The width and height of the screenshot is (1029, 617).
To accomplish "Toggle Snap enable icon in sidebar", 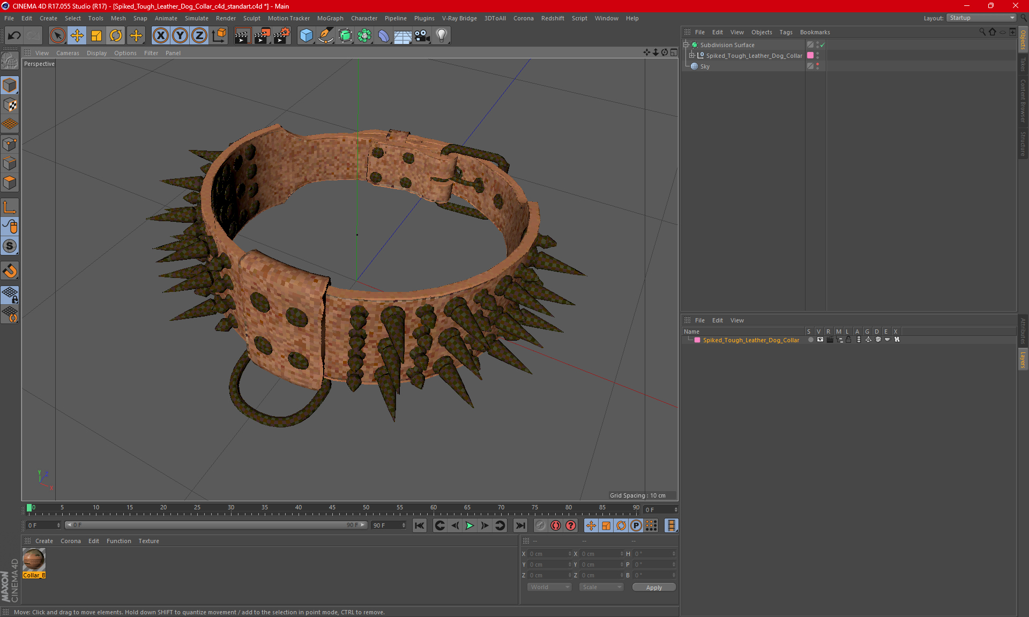I will click(x=10, y=271).
